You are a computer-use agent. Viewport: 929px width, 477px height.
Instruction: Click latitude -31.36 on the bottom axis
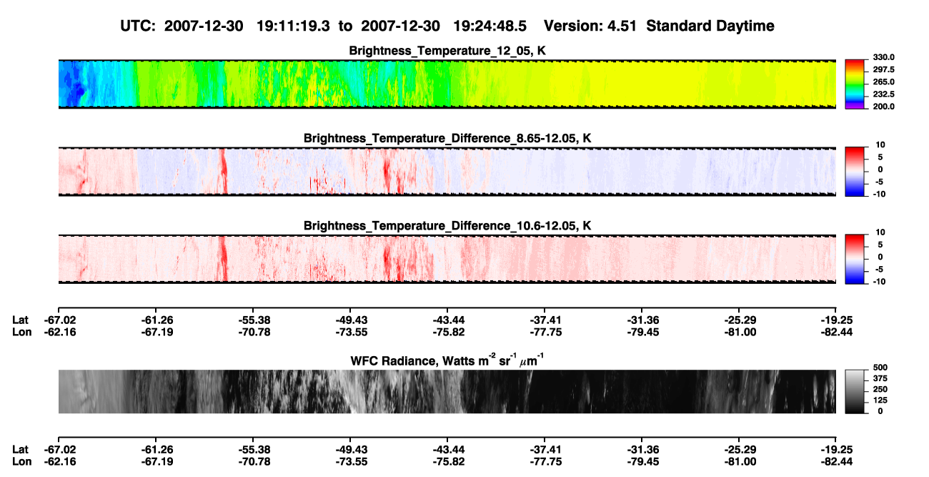click(x=642, y=449)
